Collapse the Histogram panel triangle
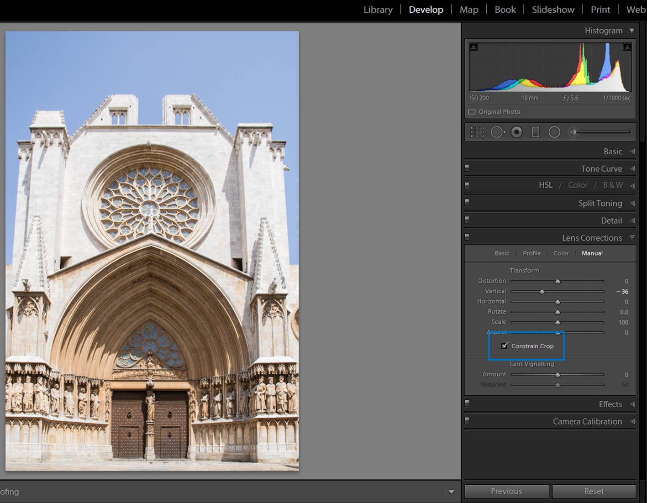This screenshot has width=647, height=503. (x=632, y=31)
